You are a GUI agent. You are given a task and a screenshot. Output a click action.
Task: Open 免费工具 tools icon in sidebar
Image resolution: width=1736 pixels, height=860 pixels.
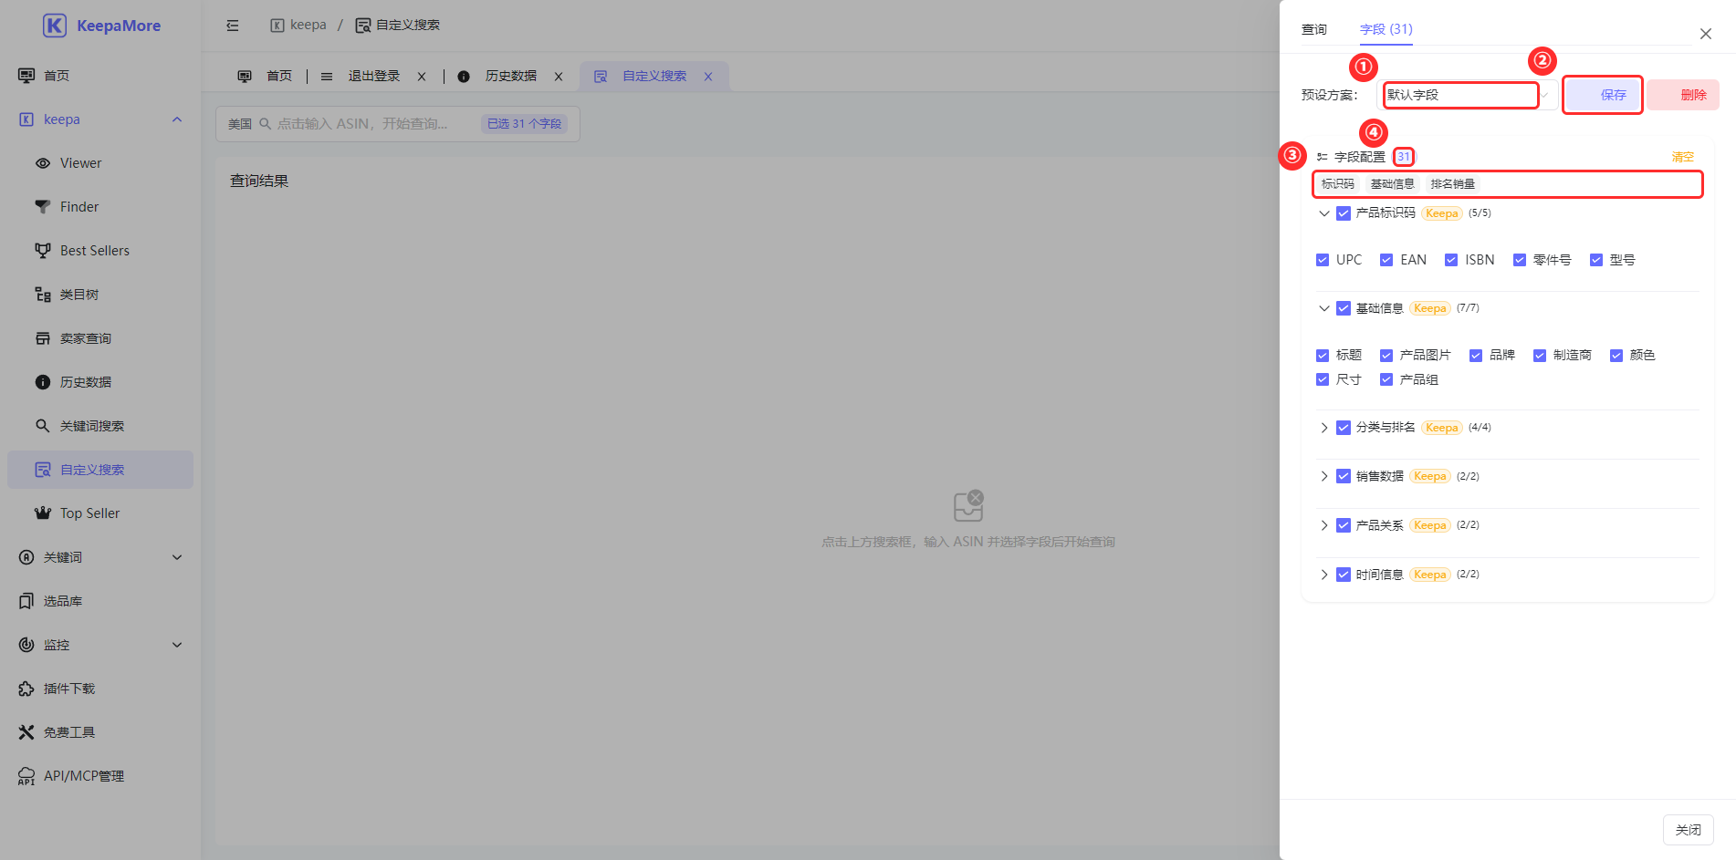[26, 732]
